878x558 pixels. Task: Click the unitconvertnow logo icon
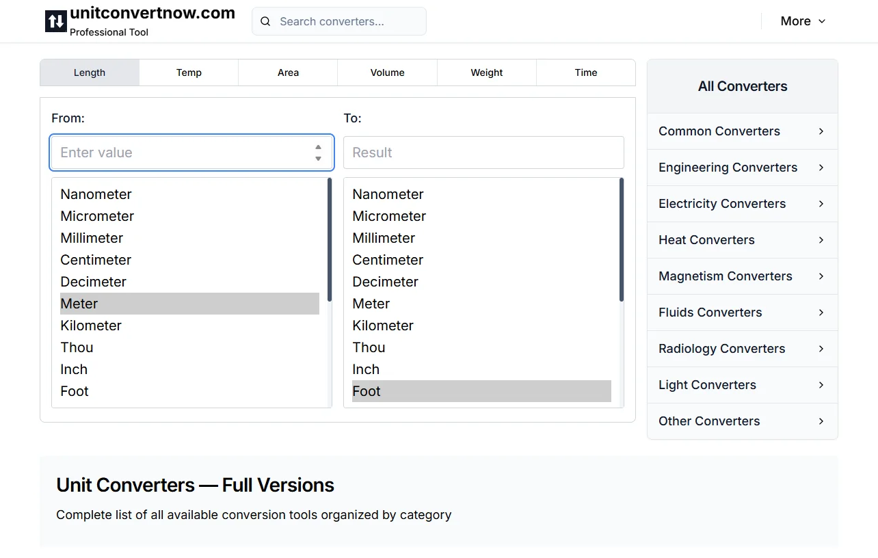point(55,21)
